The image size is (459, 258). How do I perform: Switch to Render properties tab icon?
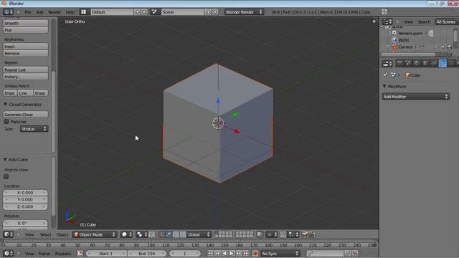coord(399,63)
